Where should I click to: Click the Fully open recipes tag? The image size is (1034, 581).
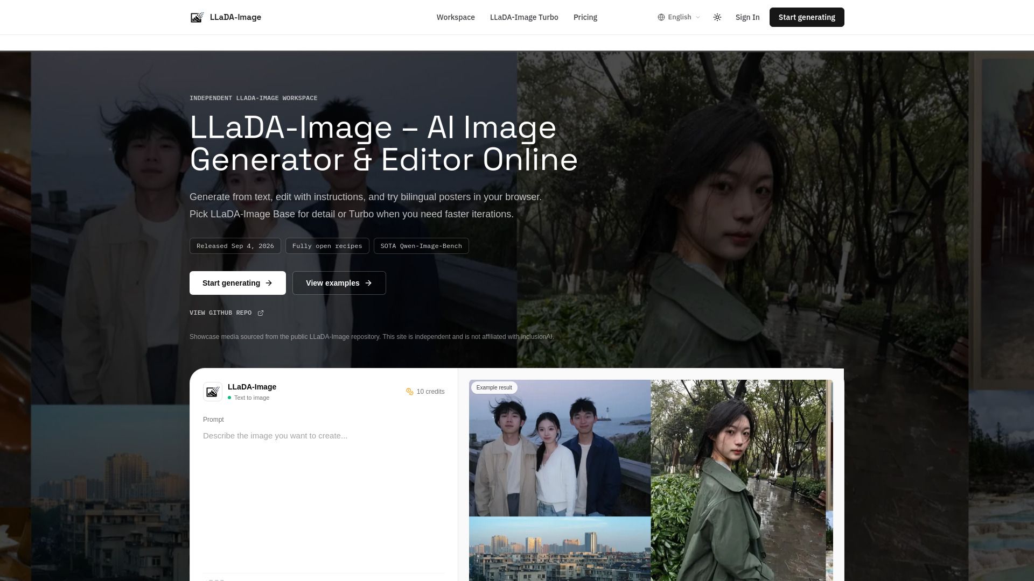[x=327, y=246]
